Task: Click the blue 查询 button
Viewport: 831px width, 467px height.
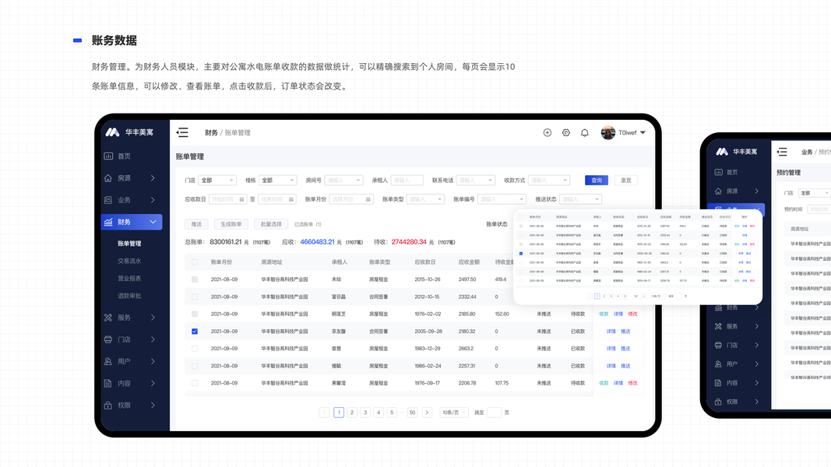Action: click(597, 181)
